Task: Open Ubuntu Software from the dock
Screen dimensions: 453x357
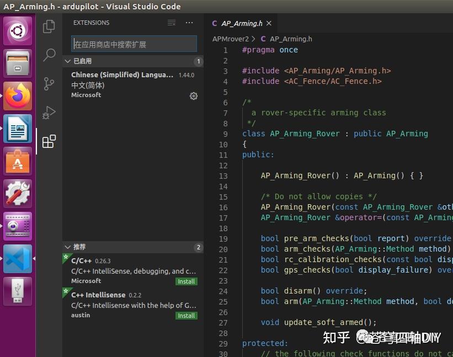Action: click(18, 161)
